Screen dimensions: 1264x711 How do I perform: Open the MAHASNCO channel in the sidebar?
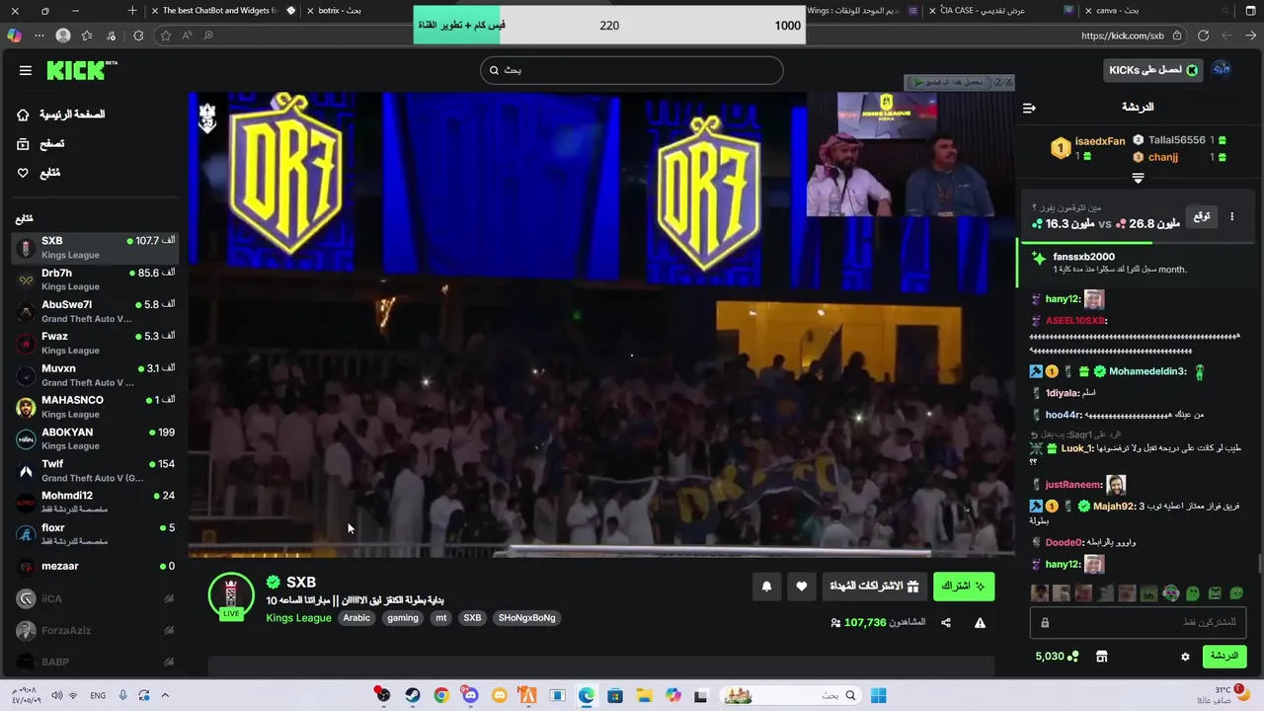pyautogui.click(x=95, y=407)
